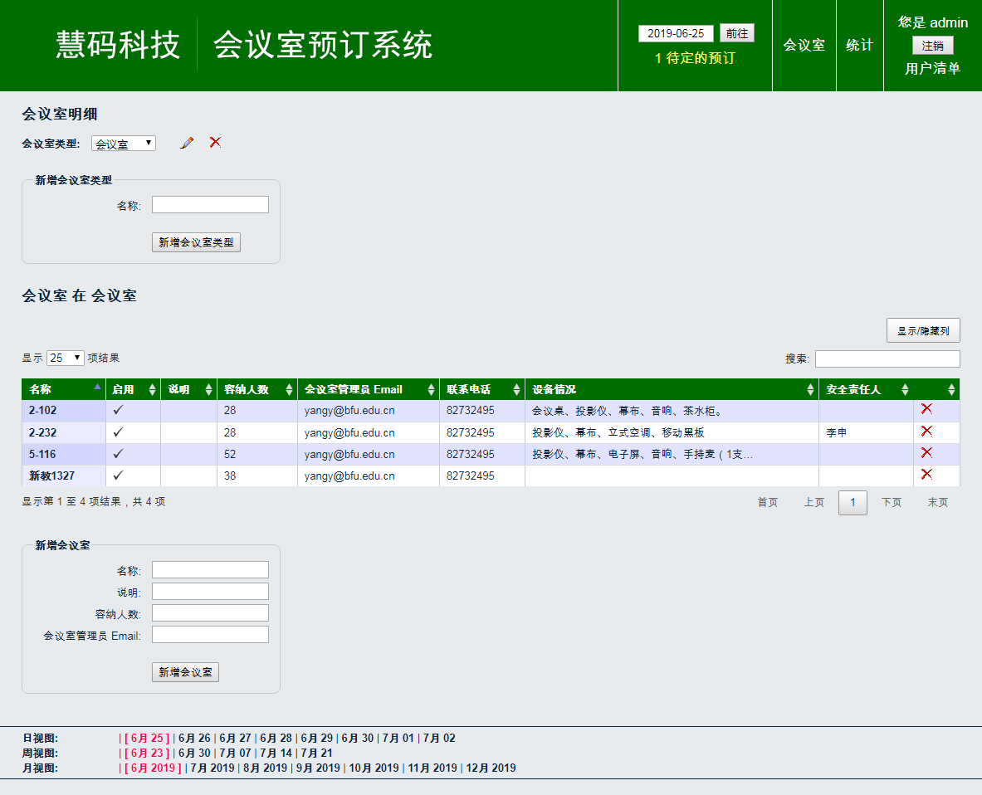Image resolution: width=982 pixels, height=795 pixels.
Task: Open the 显示 25 results-per-page dropdown
Action: point(66,358)
